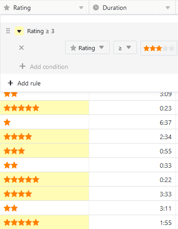Click the drag handle of the Rating rule

(8, 31)
